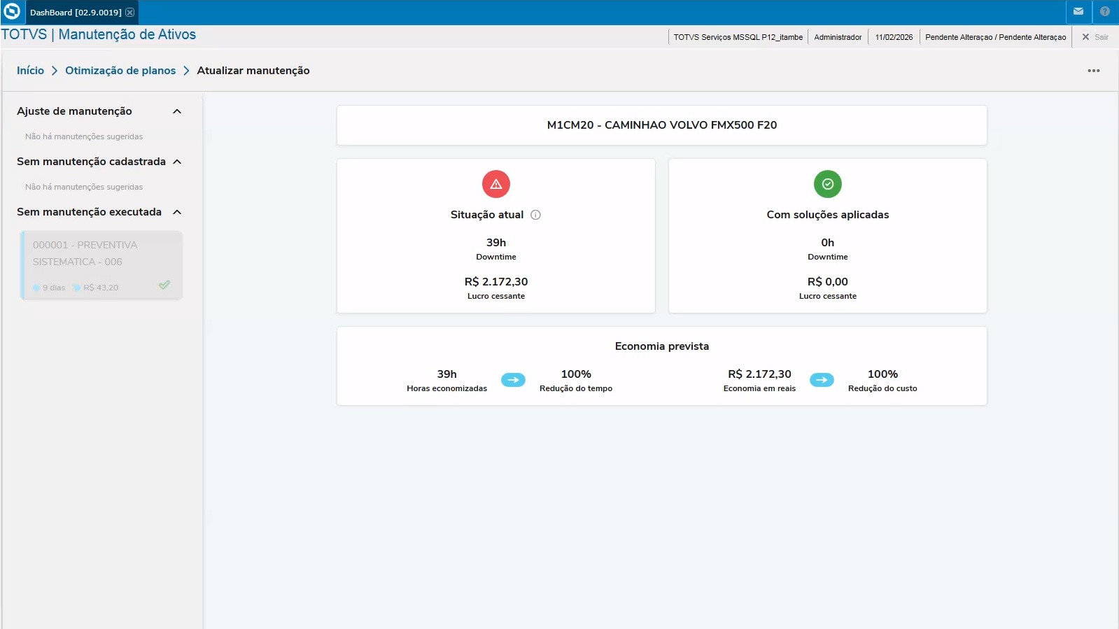Navigate to Otimização de planos breadcrumb
Image resolution: width=1119 pixels, height=629 pixels.
(x=120, y=71)
